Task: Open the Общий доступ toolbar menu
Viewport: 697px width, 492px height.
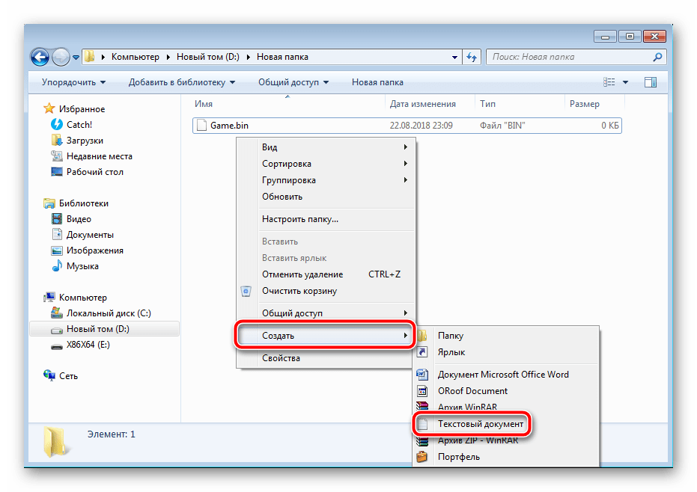Action: point(293,82)
